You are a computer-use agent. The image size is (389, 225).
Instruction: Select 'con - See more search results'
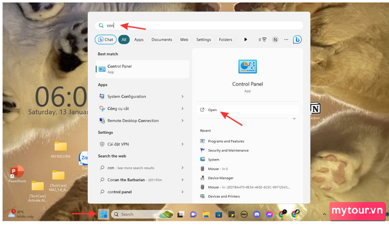(x=138, y=168)
